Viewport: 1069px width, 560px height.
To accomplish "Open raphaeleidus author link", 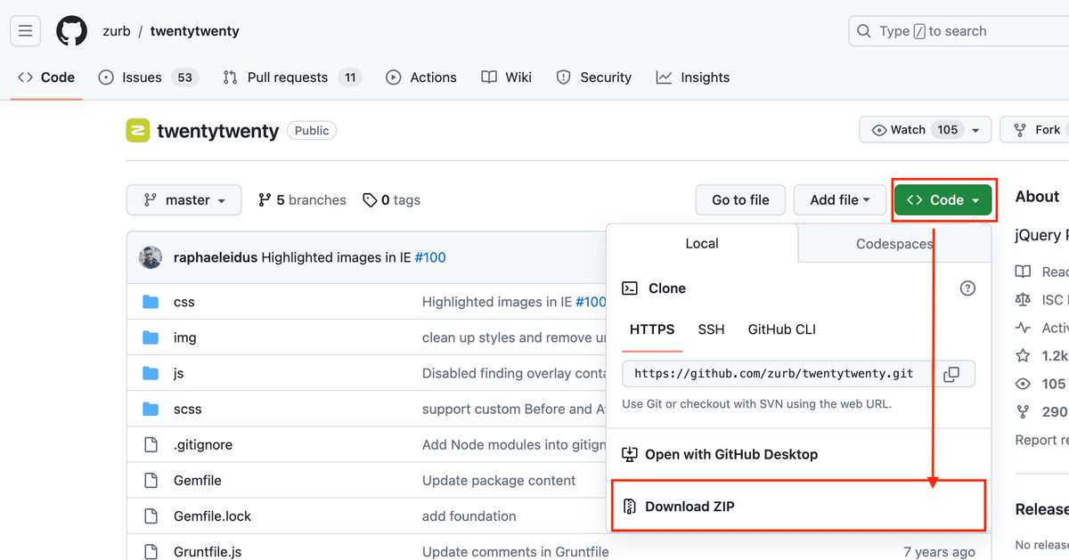I will (216, 257).
